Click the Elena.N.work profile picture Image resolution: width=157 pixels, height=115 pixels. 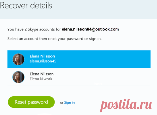[x=18, y=77]
